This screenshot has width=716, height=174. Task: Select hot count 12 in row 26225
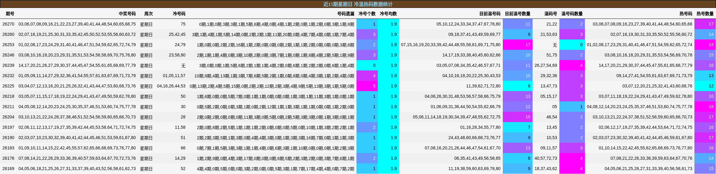705,86
